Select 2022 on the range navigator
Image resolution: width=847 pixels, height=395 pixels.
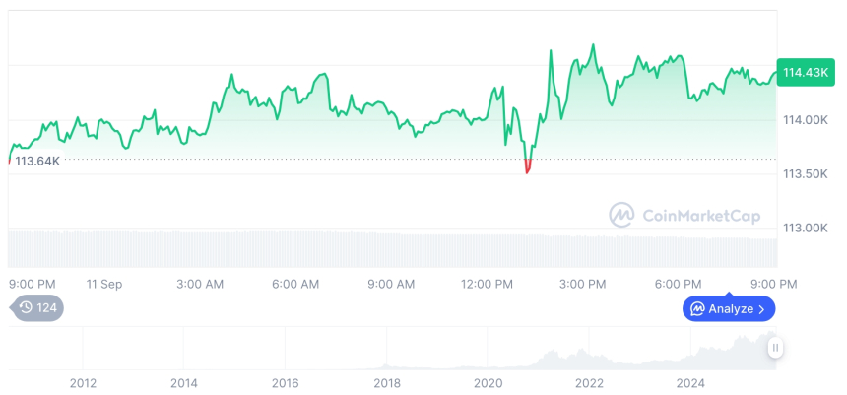(589, 382)
